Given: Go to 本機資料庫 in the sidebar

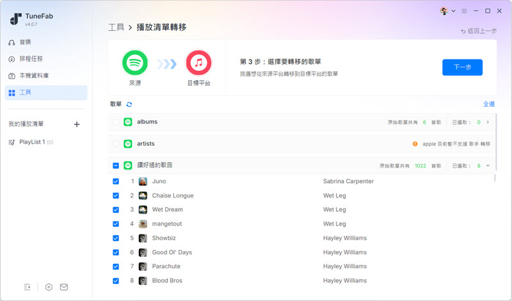Looking at the screenshot, I should click(46, 75).
